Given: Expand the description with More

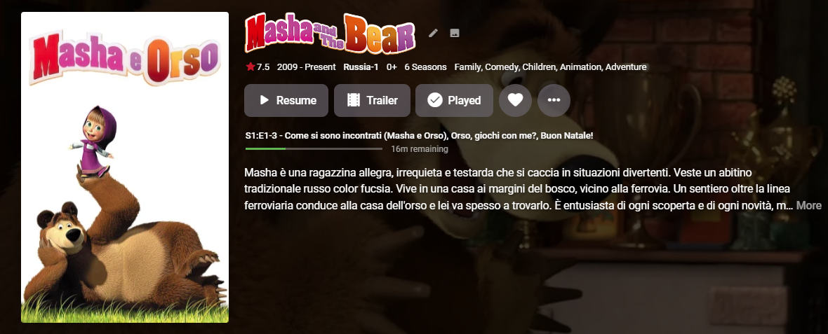Looking at the screenshot, I should click(809, 205).
